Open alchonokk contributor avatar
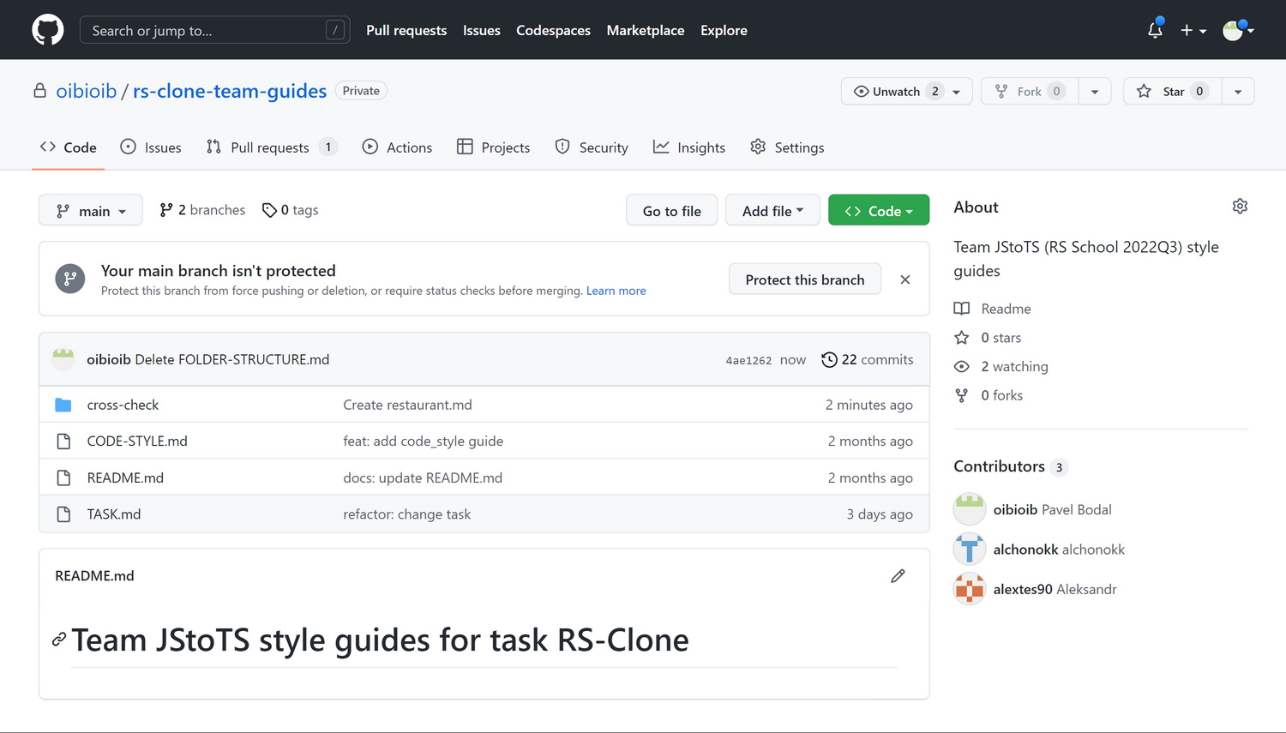The width and height of the screenshot is (1286, 733). point(970,550)
